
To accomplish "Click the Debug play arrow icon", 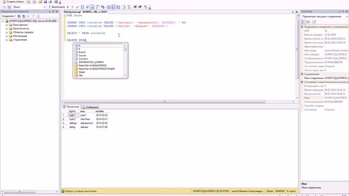I will click(x=68, y=7).
